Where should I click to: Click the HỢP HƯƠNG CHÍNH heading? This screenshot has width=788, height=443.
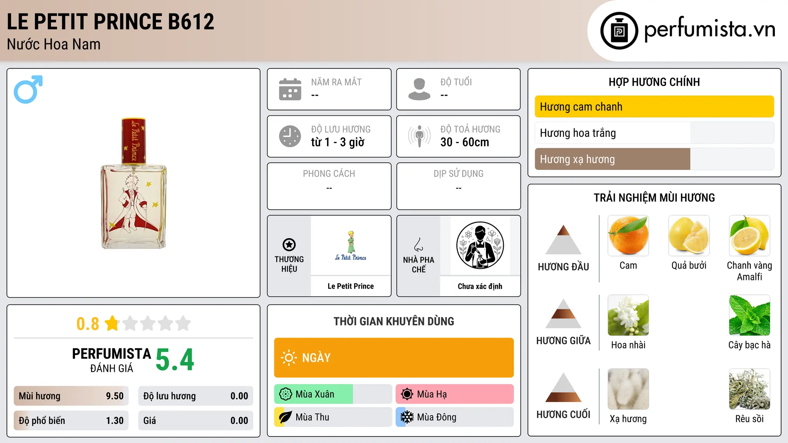click(x=654, y=82)
